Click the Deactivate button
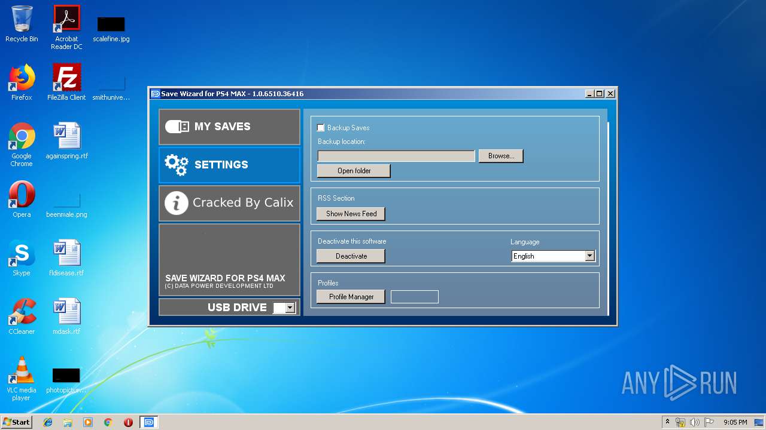This screenshot has height=430, width=766. point(351,256)
